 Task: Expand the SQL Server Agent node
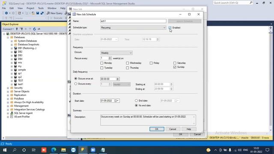coord(8,113)
